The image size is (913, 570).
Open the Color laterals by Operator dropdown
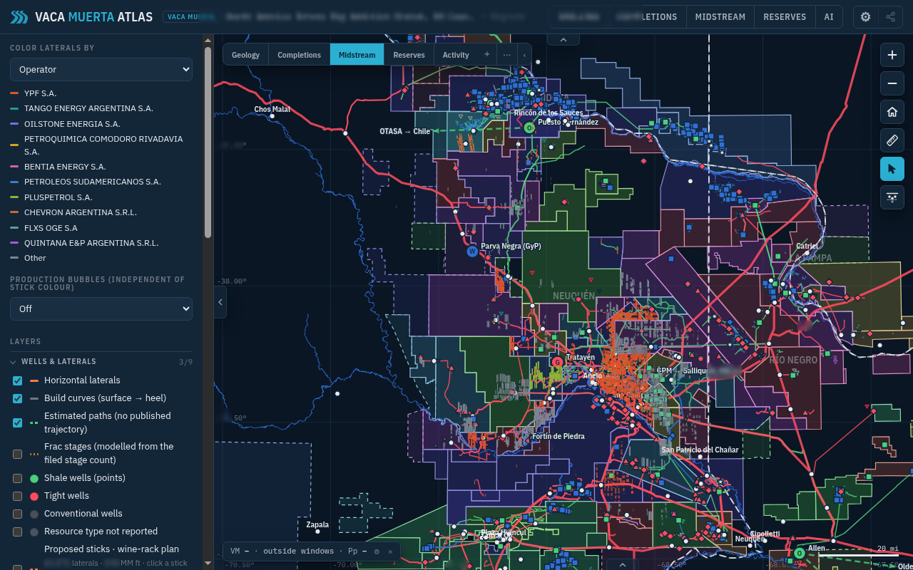pos(101,69)
